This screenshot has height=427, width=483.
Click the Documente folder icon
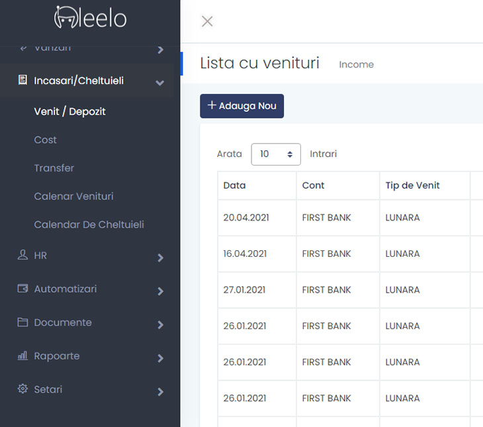[x=22, y=322]
